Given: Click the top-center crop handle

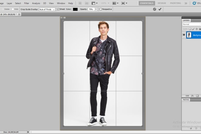Looking at the screenshot, I should pos(103,21).
